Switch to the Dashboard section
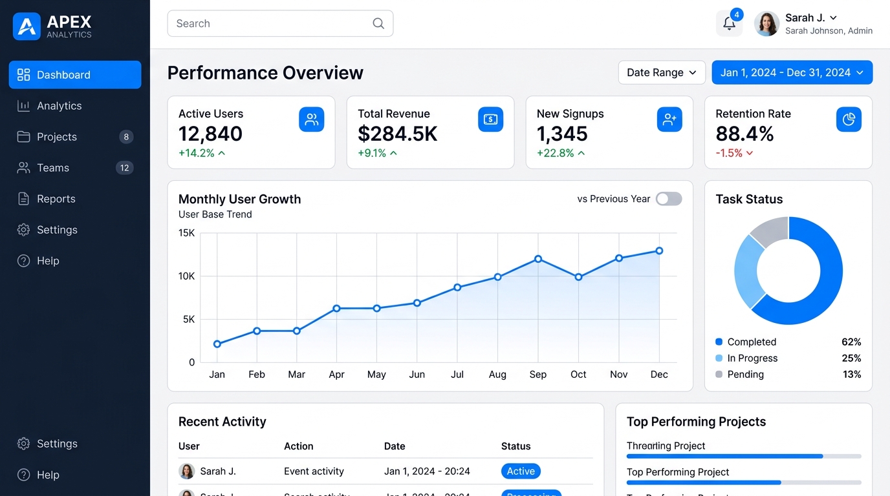 (x=74, y=74)
